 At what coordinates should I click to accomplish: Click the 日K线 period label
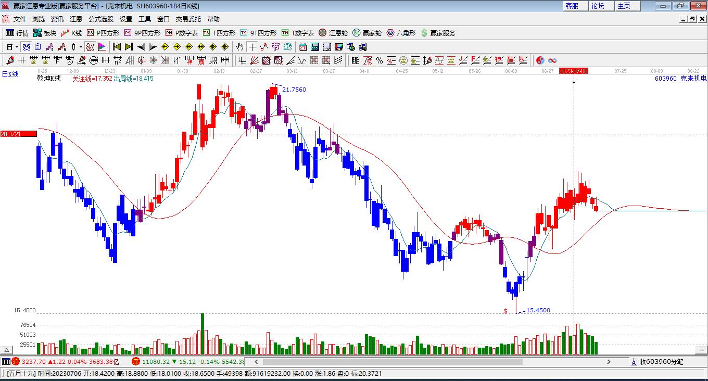pos(10,74)
